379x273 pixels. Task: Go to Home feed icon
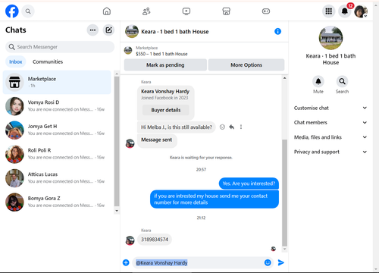pos(107,11)
